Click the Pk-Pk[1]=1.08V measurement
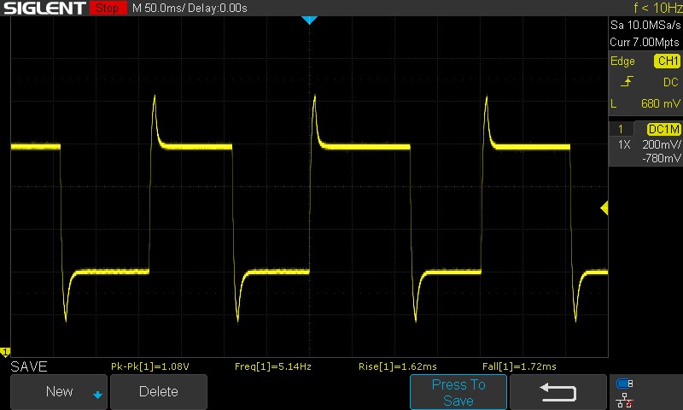 point(150,366)
